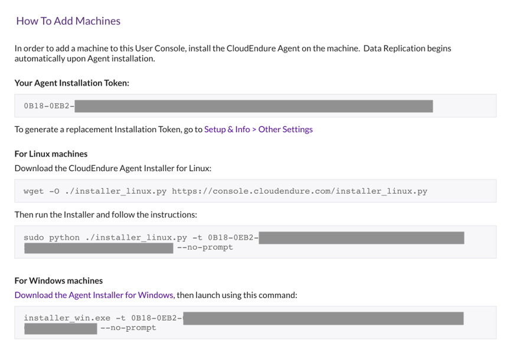Screen dimensions: 510x353
Task: Select the Agent Installation Token field
Action: click(x=256, y=106)
